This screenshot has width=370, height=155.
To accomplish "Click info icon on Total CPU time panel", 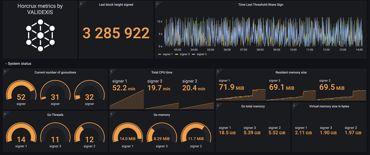I will coord(111,71).
